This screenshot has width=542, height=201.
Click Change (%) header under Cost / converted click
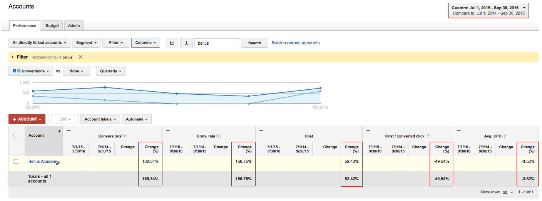(x=442, y=149)
